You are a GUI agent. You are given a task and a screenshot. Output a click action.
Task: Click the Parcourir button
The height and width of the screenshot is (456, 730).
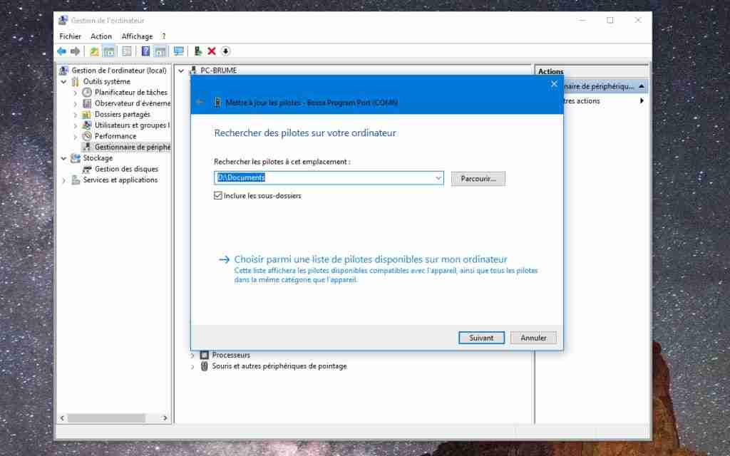click(478, 178)
